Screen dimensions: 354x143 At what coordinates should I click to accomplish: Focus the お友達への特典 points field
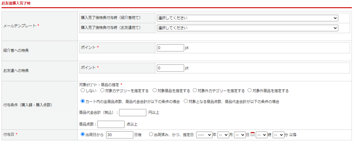pyautogui.click(x=170, y=68)
